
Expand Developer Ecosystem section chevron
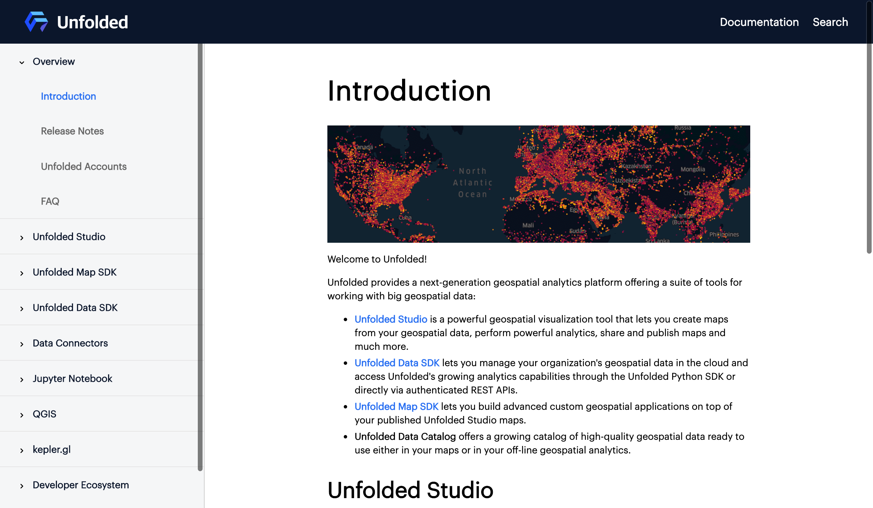pyautogui.click(x=22, y=486)
